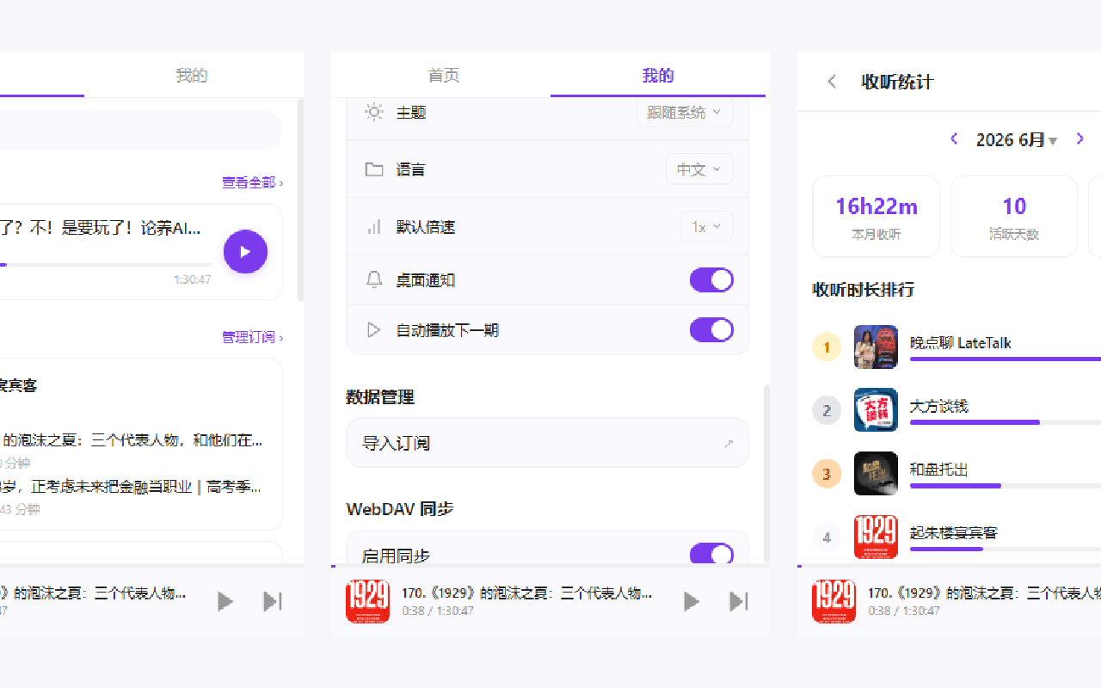Viewport: 1101px width, 688px height.
Task: Open the 中文 language dropdown
Action: tap(699, 169)
